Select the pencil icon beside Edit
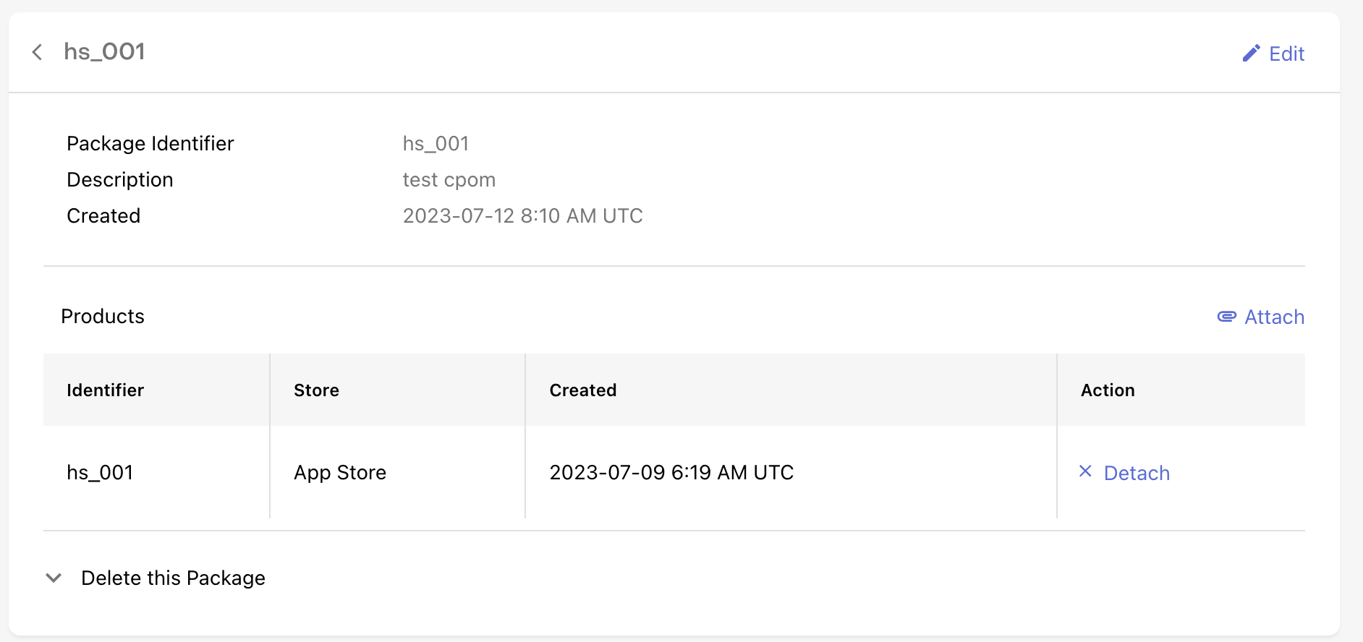Viewport: 1363px width, 642px height. point(1251,53)
